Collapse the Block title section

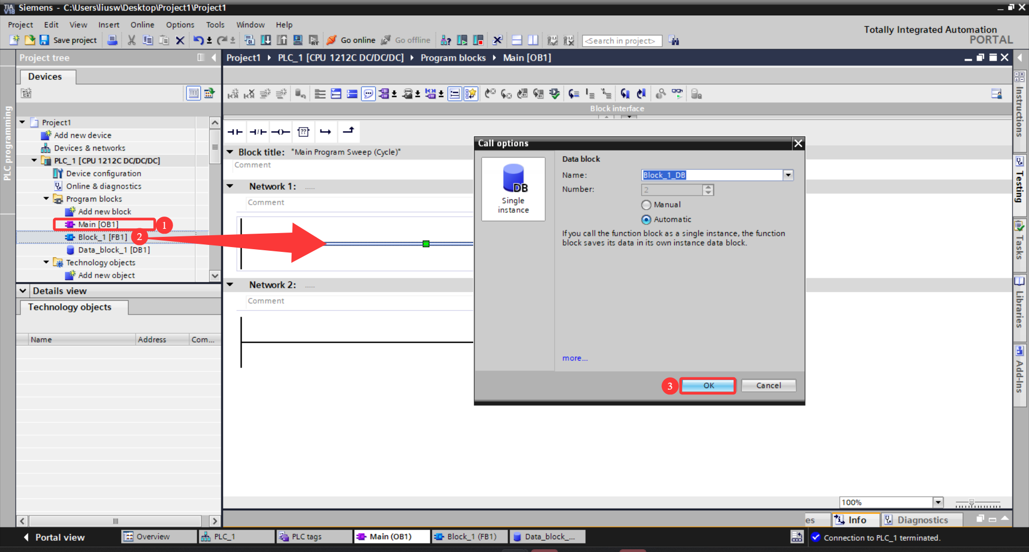230,152
